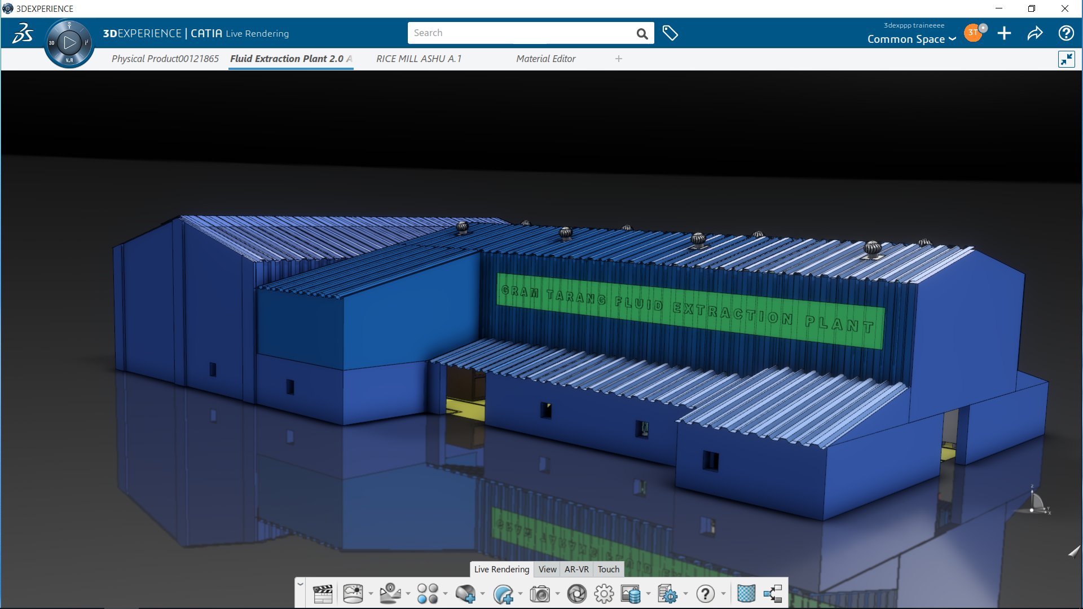Image resolution: width=1083 pixels, height=609 pixels.
Task: Click the Scenes clapperboard icon
Action: point(323,594)
